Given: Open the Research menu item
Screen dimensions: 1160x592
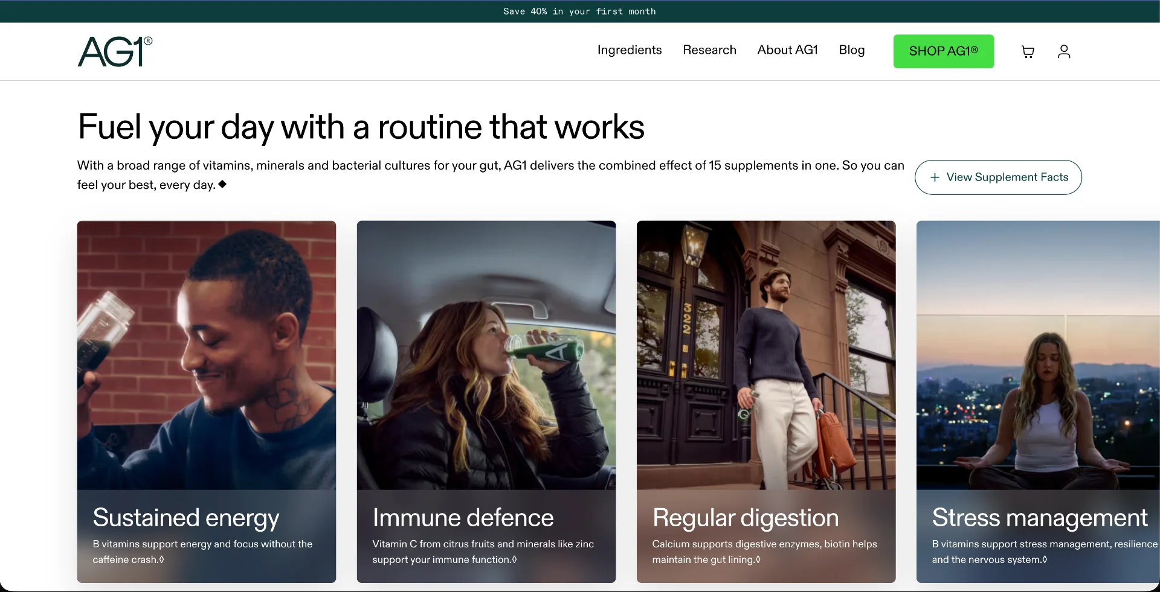Looking at the screenshot, I should 709,50.
